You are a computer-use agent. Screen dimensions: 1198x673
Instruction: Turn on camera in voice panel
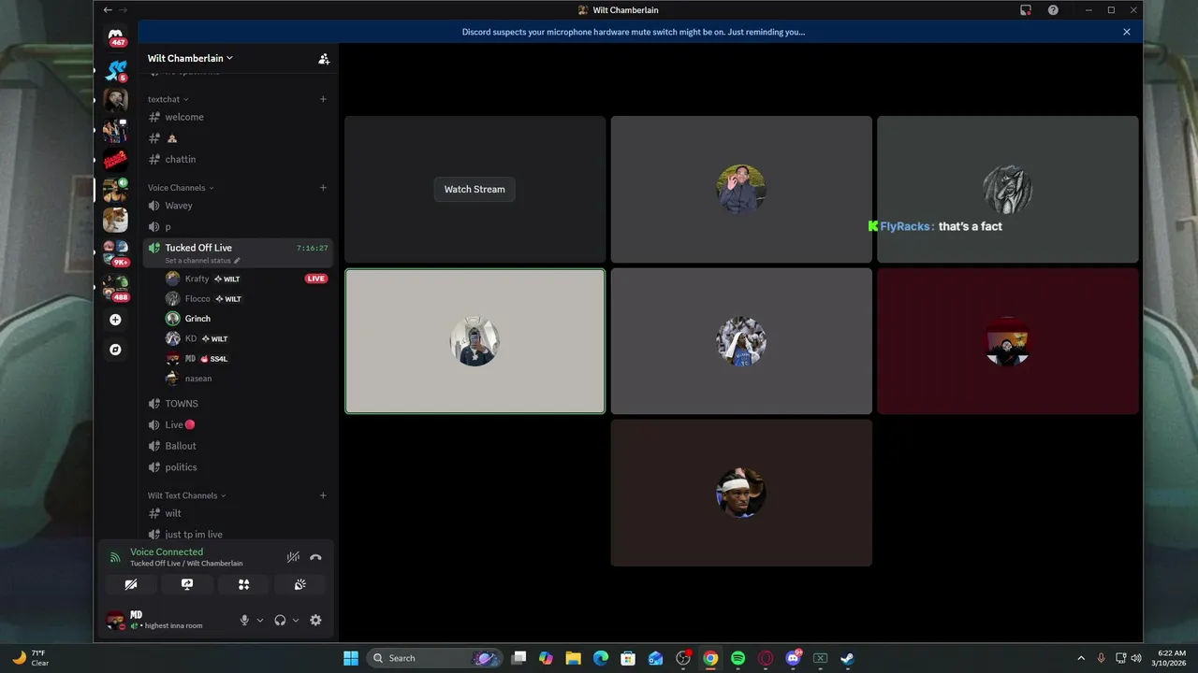[x=131, y=584]
